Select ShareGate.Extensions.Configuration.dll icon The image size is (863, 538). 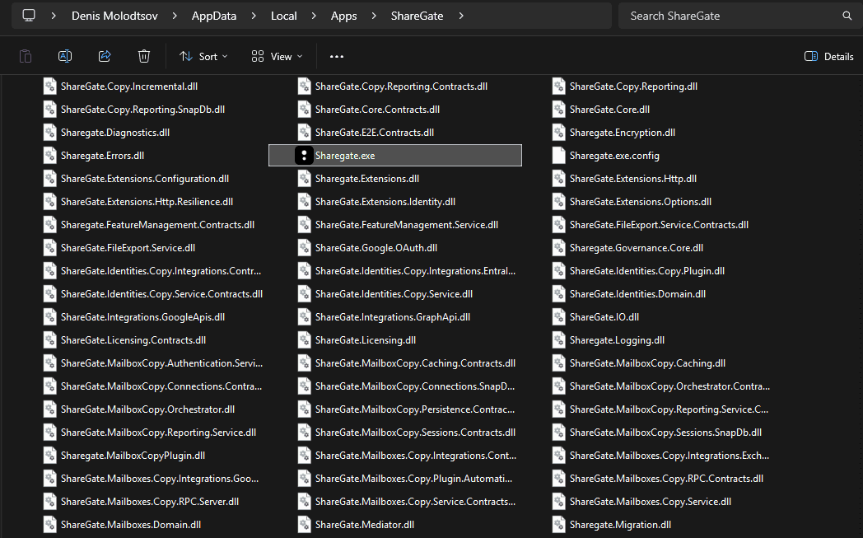click(50, 179)
